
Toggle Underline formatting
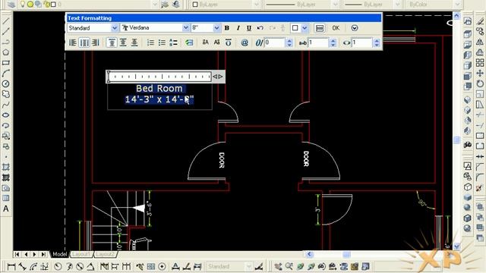[249, 28]
